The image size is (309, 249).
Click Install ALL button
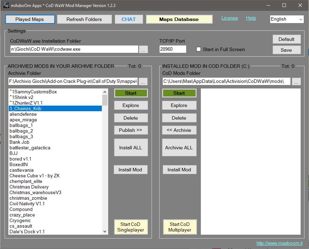click(131, 148)
